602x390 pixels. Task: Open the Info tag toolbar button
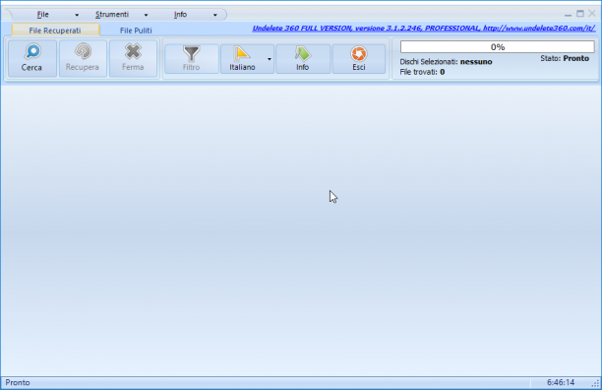(303, 59)
